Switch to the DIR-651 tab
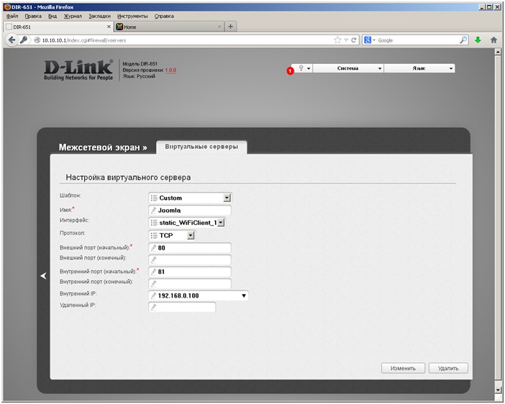 [58, 27]
